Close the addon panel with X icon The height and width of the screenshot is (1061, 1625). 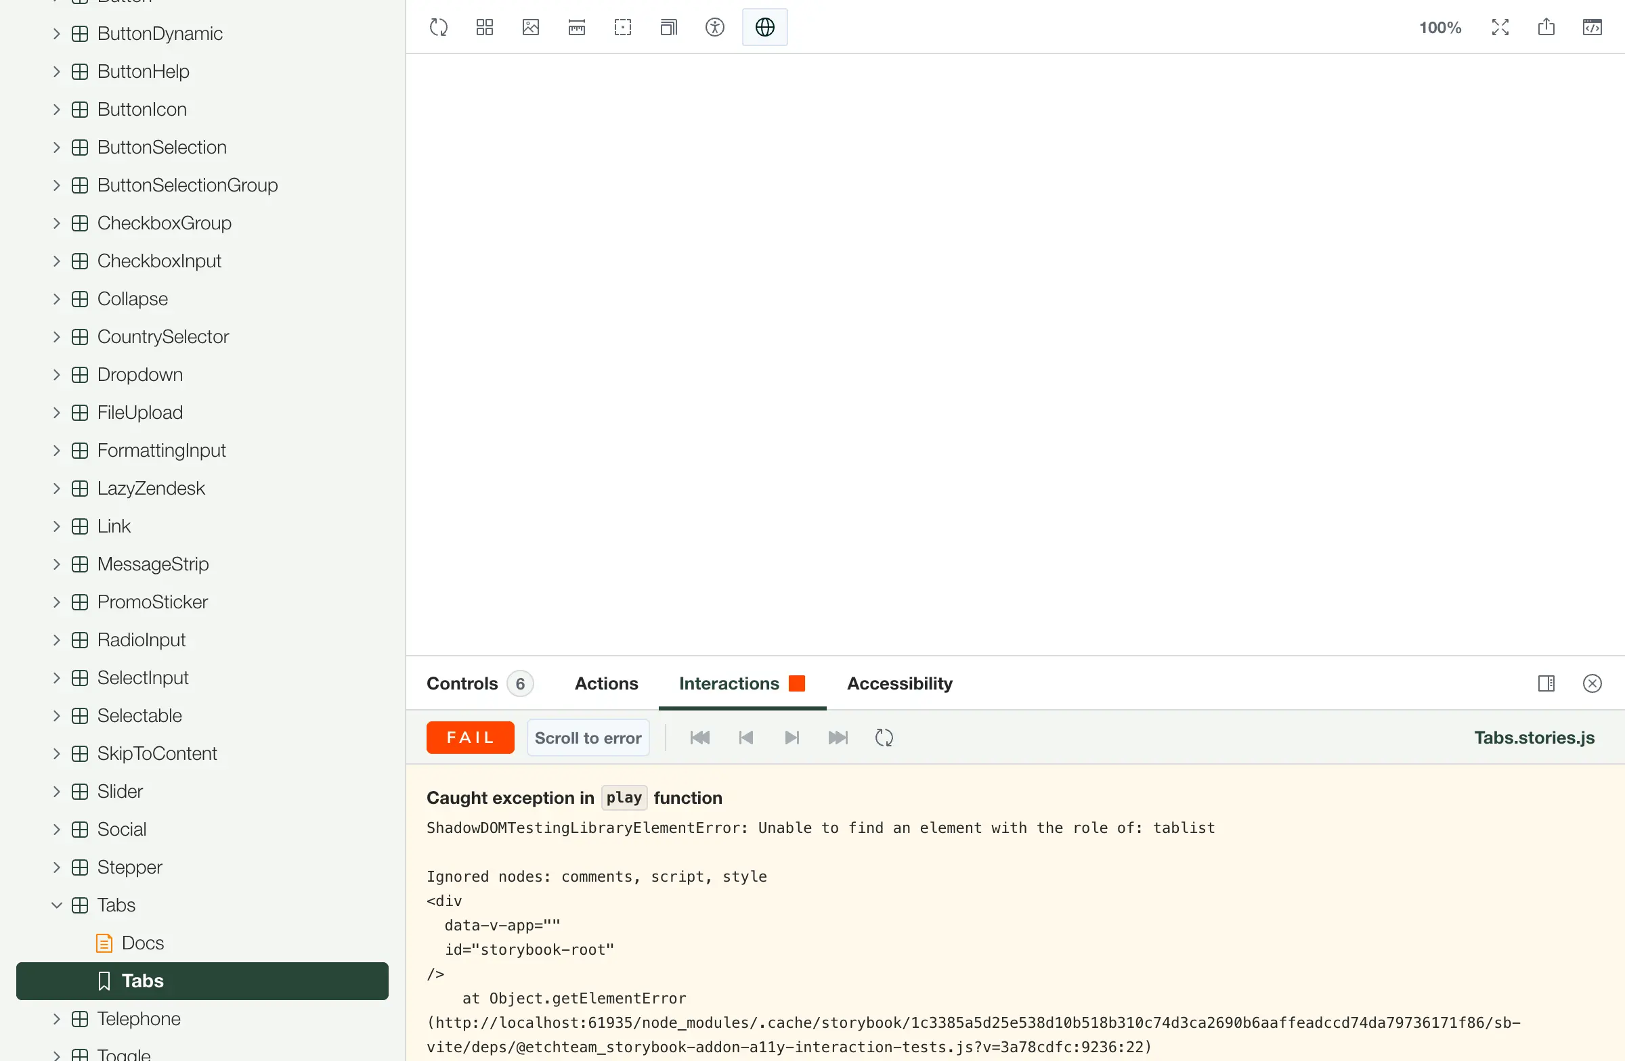1592,683
